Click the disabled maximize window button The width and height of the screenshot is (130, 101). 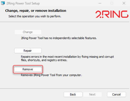[x=112, y=3]
